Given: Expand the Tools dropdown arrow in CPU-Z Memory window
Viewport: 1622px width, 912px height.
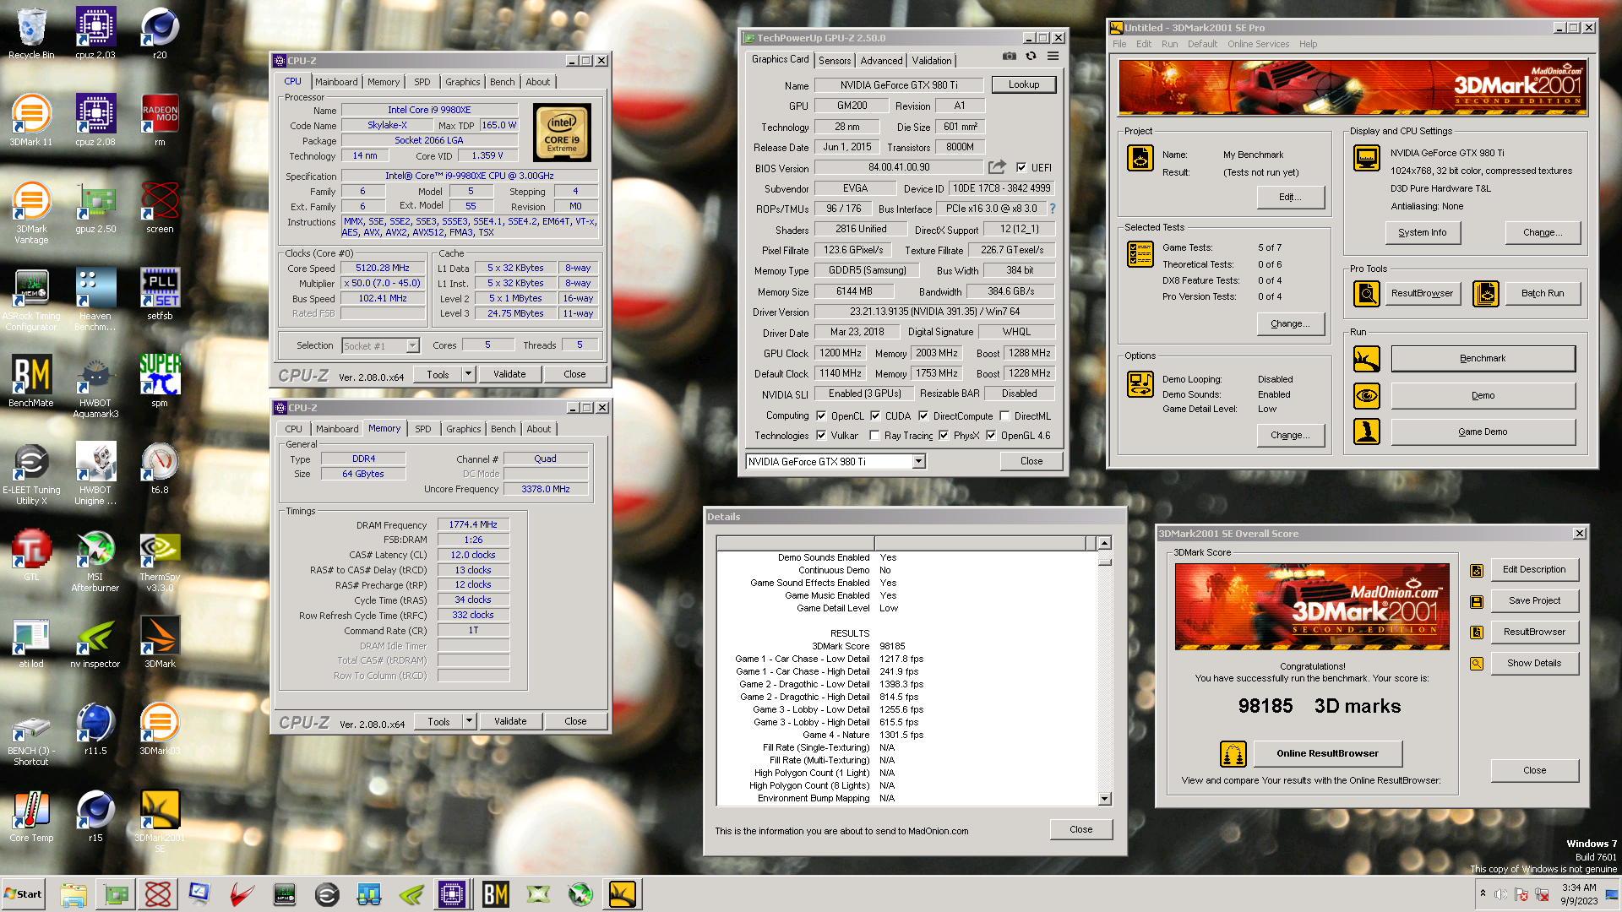Looking at the screenshot, I should (469, 721).
